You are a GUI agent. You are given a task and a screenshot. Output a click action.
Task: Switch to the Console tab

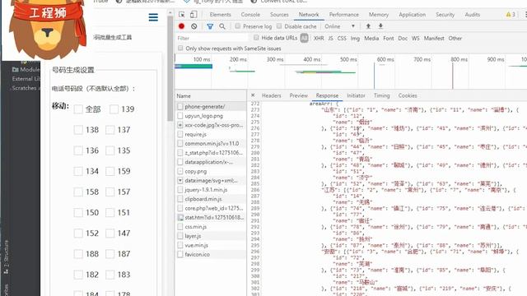coord(250,15)
